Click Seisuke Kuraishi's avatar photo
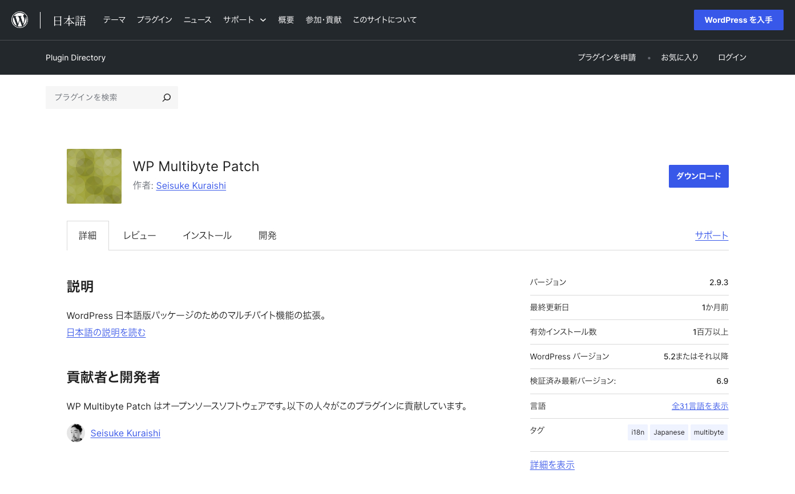 pyautogui.click(x=76, y=433)
